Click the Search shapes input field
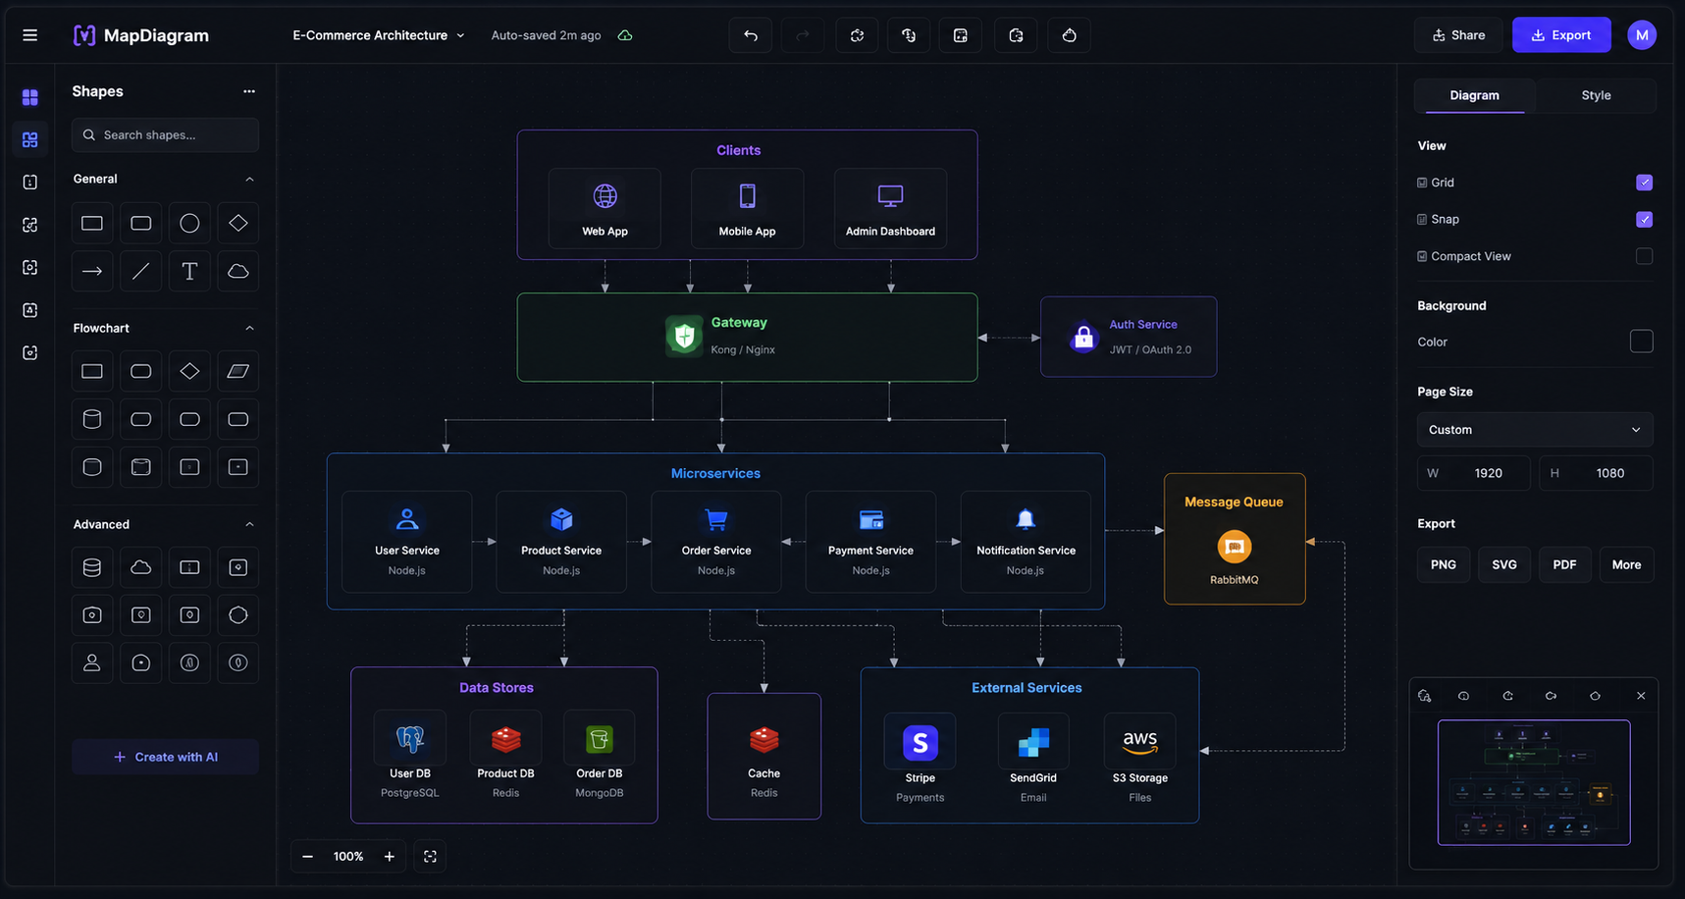Viewport: 1685px width, 899px height. (165, 135)
